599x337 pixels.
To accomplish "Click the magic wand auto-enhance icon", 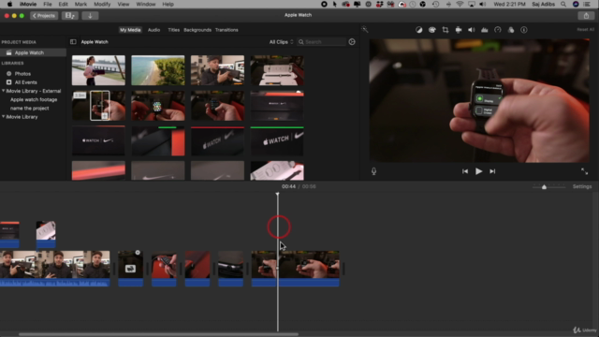I will tap(364, 29).
